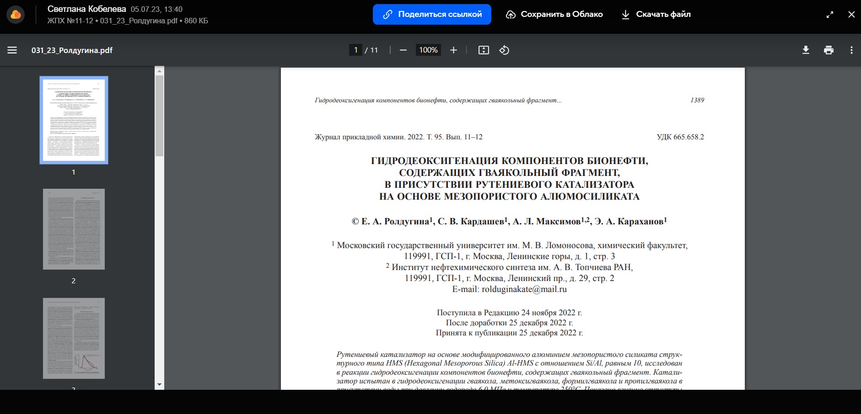
Task: Click the thumbnail panel scroll up arrow
Action: point(159,71)
